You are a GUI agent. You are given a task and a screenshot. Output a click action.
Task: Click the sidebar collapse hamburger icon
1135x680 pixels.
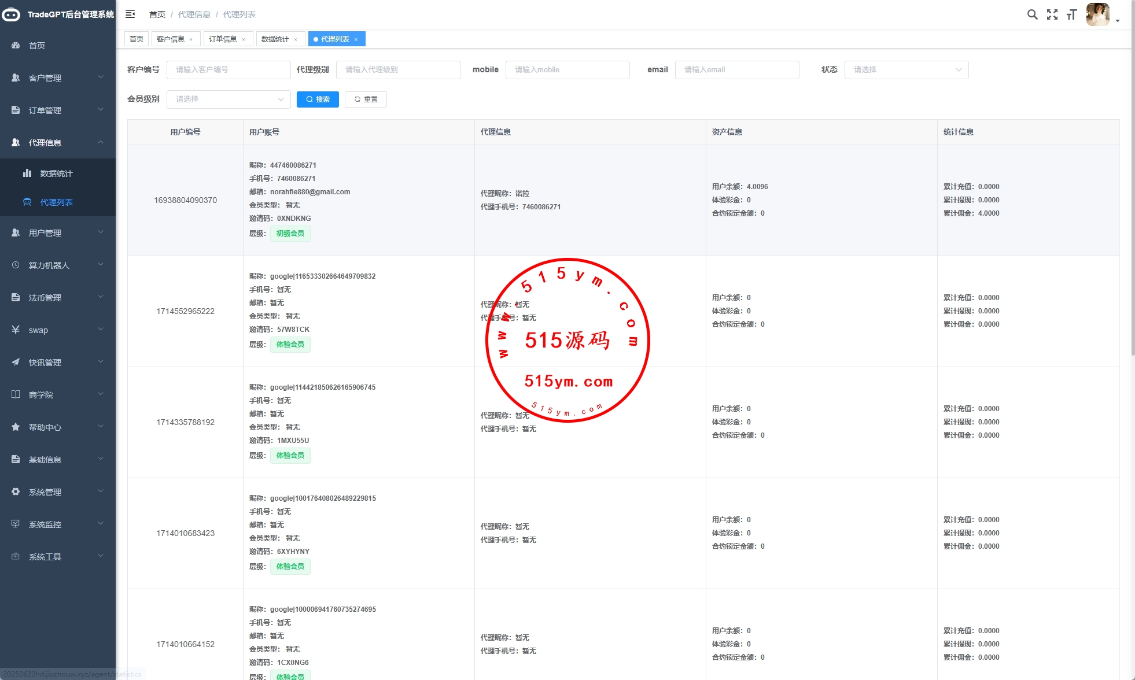coord(130,14)
